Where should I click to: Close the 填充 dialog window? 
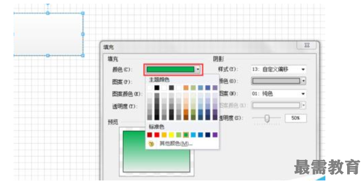coord(307,45)
